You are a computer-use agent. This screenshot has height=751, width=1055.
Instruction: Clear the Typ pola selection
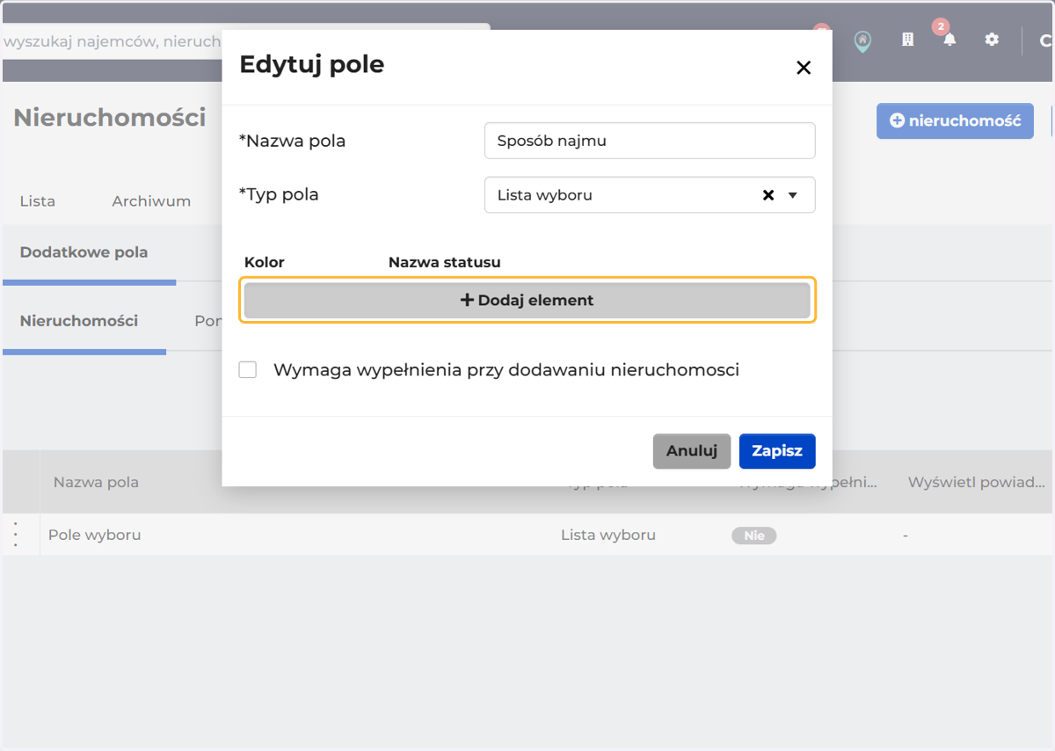[768, 195]
